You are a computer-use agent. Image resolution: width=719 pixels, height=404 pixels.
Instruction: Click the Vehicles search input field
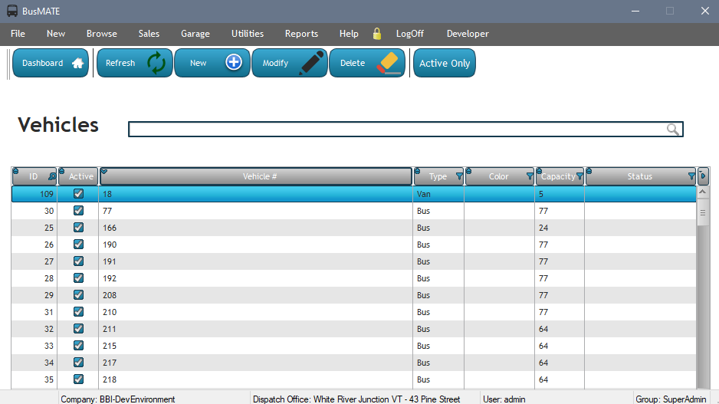(x=397, y=130)
